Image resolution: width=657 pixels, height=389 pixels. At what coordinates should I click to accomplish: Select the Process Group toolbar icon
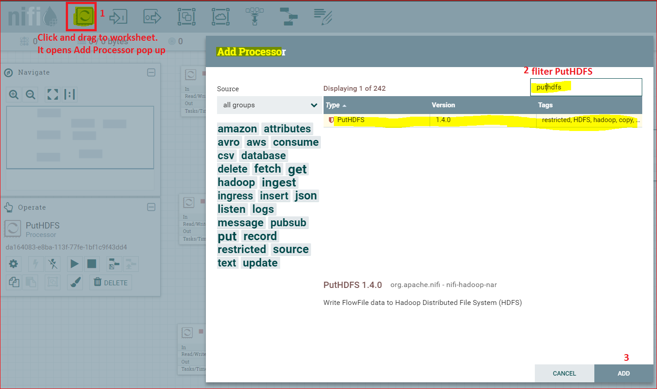[x=186, y=17]
